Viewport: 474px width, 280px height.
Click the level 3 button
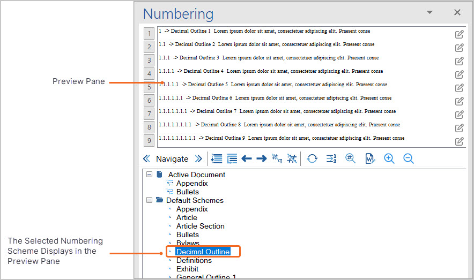click(x=149, y=60)
